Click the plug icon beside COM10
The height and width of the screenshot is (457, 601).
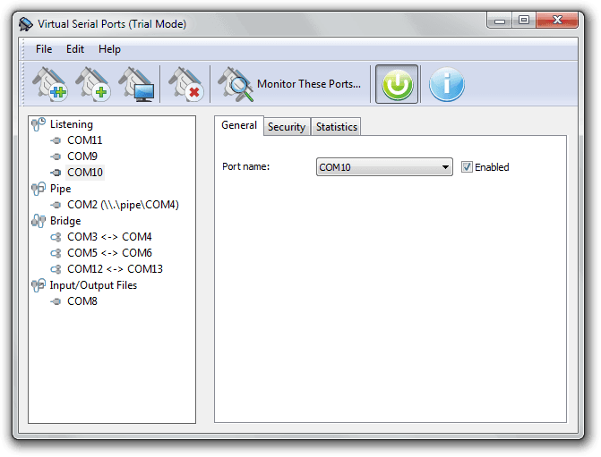coord(56,173)
